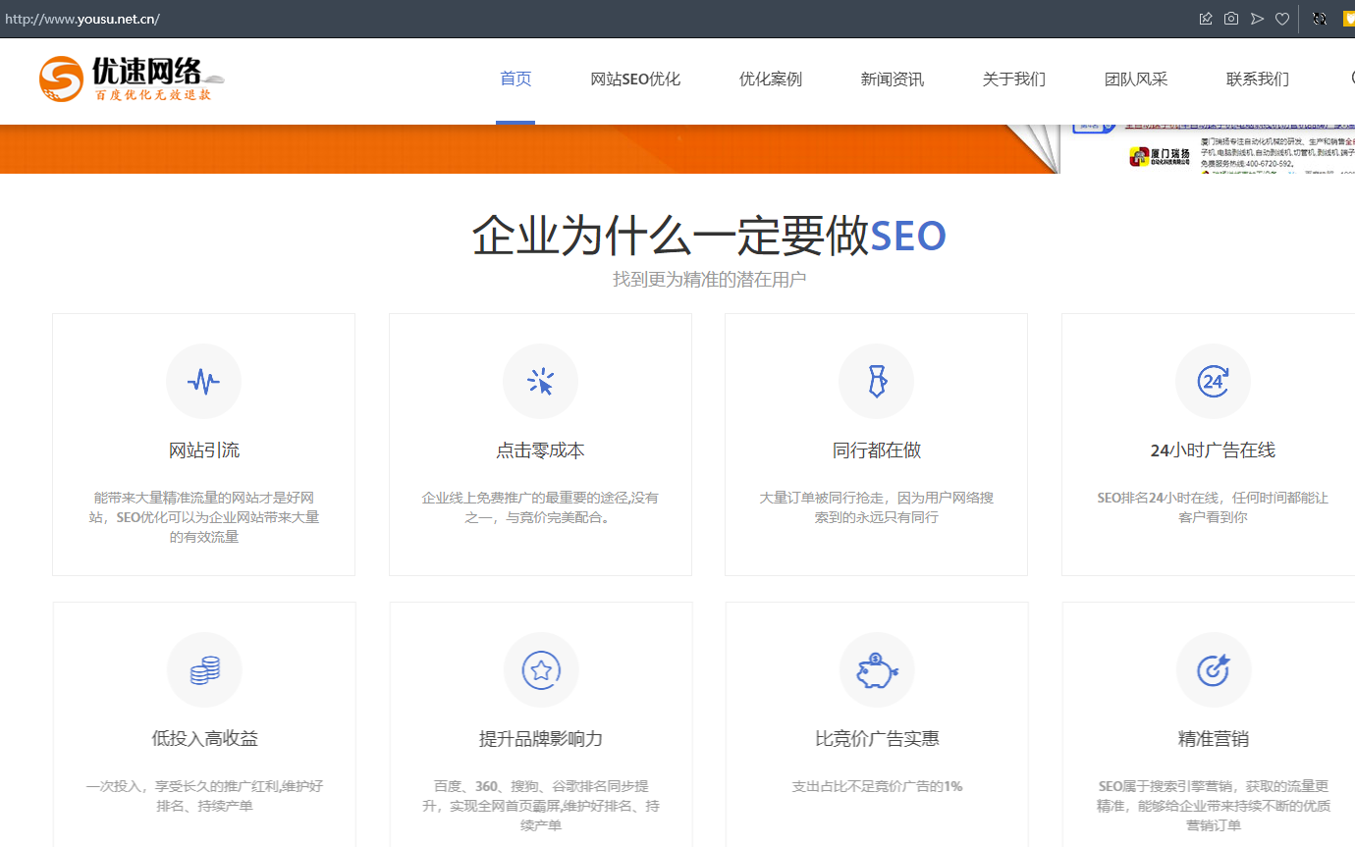Open the 新闻资讯 navigation link

[x=893, y=79]
